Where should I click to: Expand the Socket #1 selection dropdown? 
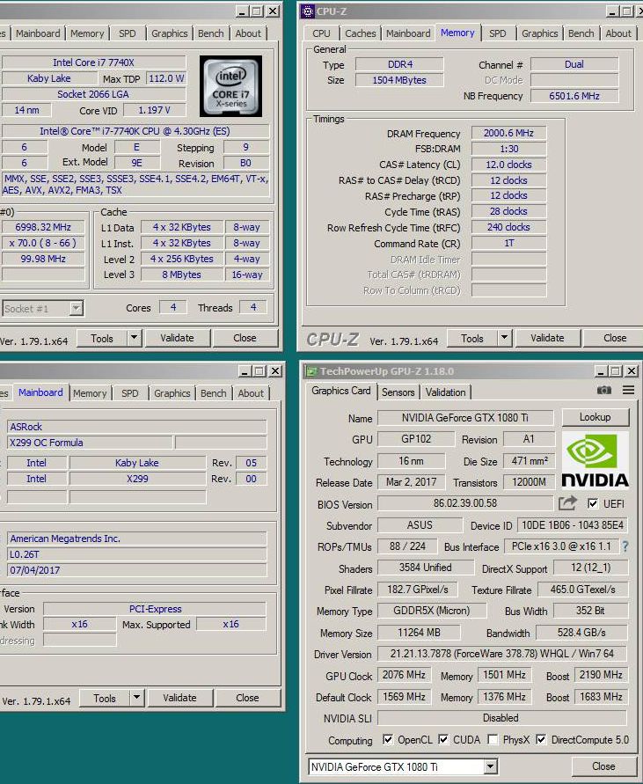click(76, 308)
